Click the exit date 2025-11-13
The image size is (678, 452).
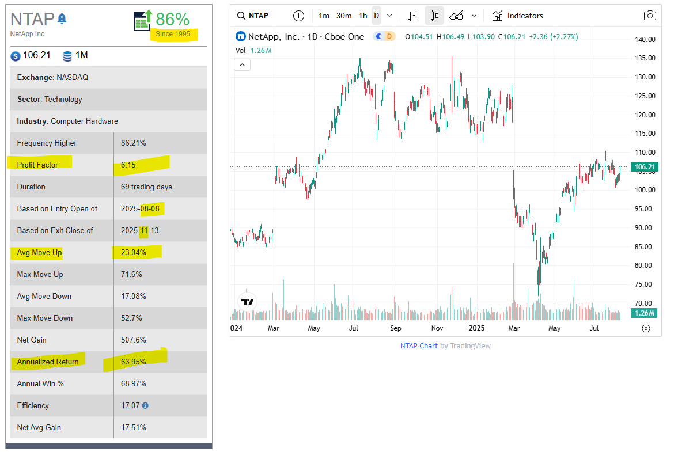click(x=139, y=231)
